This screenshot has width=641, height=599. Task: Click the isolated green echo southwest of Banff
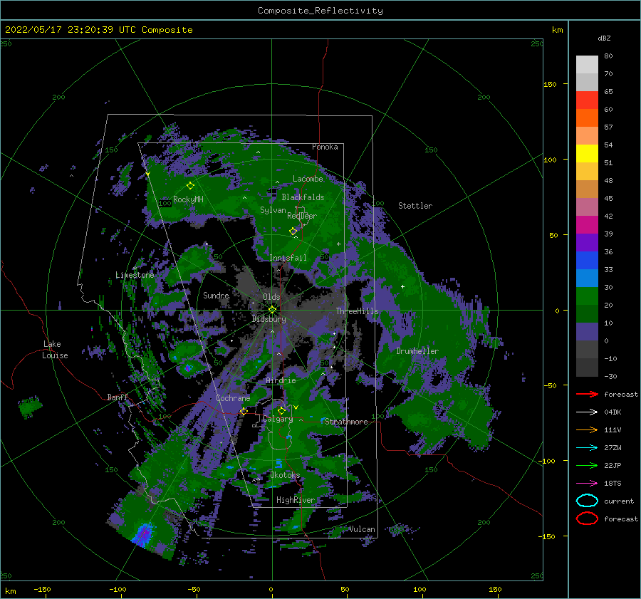click(x=30, y=407)
